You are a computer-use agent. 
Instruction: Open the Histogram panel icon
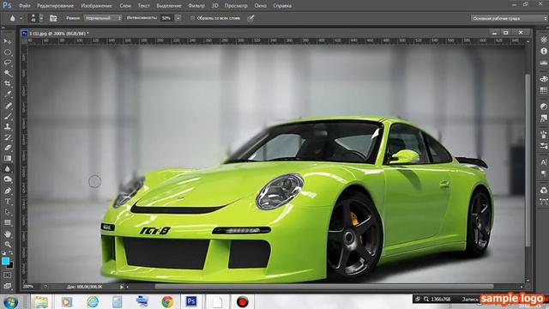[543, 63]
